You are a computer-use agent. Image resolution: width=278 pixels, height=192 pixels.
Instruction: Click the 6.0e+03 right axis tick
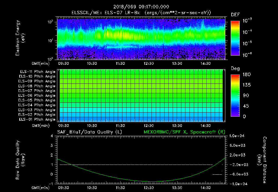[238, 146]
